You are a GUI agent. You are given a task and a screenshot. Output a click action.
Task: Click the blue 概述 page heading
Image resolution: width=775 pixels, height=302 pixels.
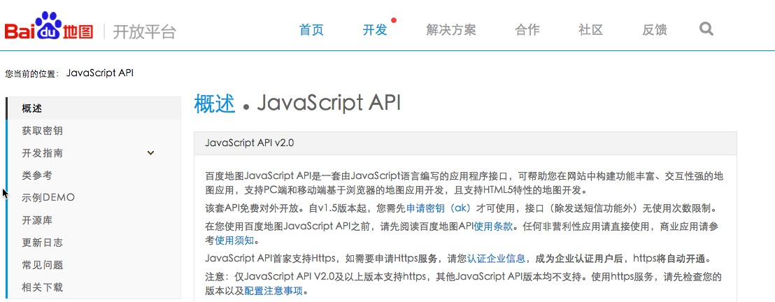(x=215, y=103)
